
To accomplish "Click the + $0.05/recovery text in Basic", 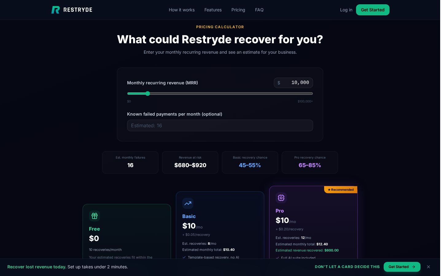I will 196,235.
